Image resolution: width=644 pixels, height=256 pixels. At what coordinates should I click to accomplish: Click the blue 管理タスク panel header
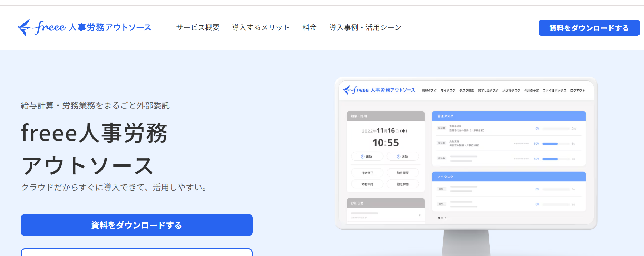(509, 116)
